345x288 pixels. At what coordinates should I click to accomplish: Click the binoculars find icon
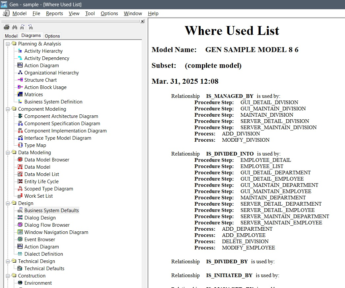click(14, 27)
